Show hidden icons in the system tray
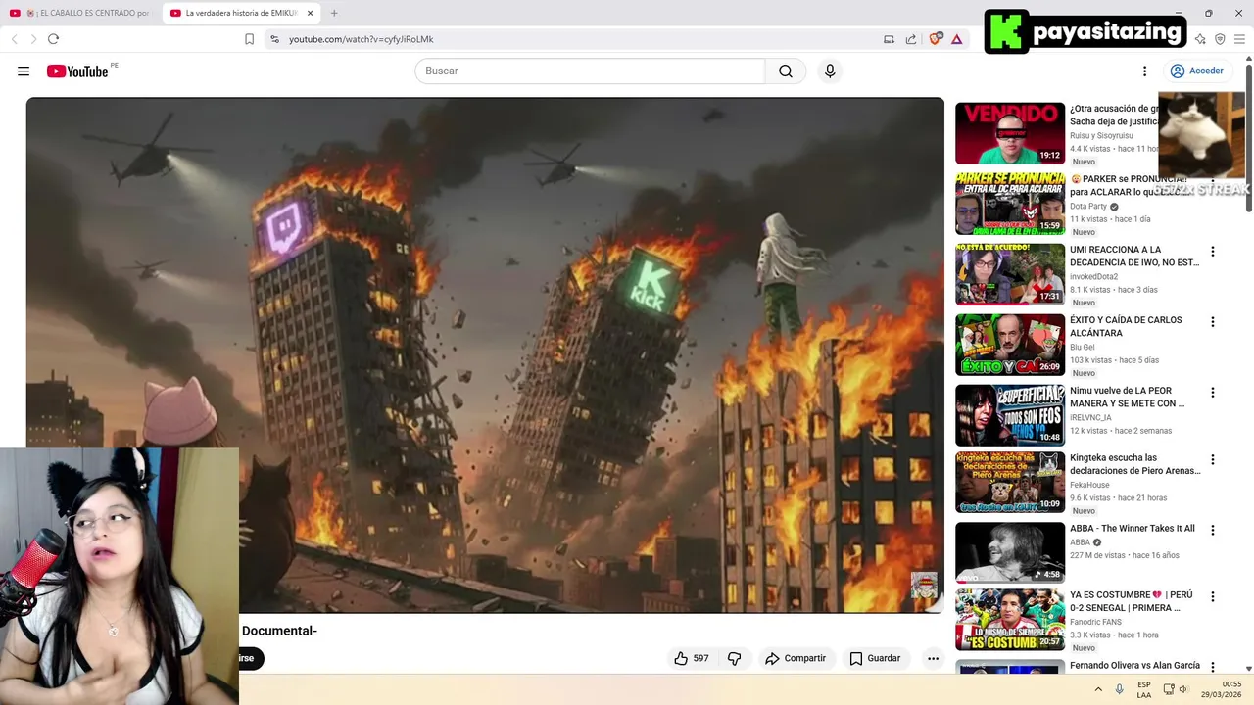1254x705 pixels. [1098, 689]
